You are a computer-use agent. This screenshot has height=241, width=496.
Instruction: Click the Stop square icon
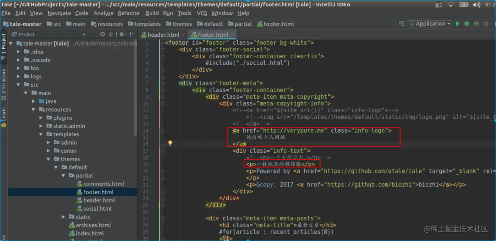click(486, 24)
